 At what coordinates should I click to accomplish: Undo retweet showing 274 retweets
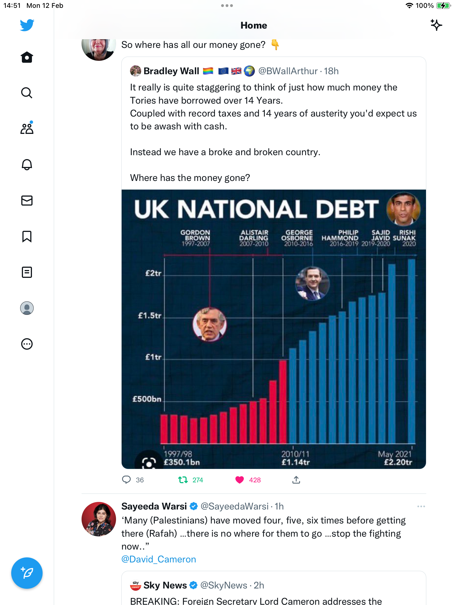[x=183, y=480]
